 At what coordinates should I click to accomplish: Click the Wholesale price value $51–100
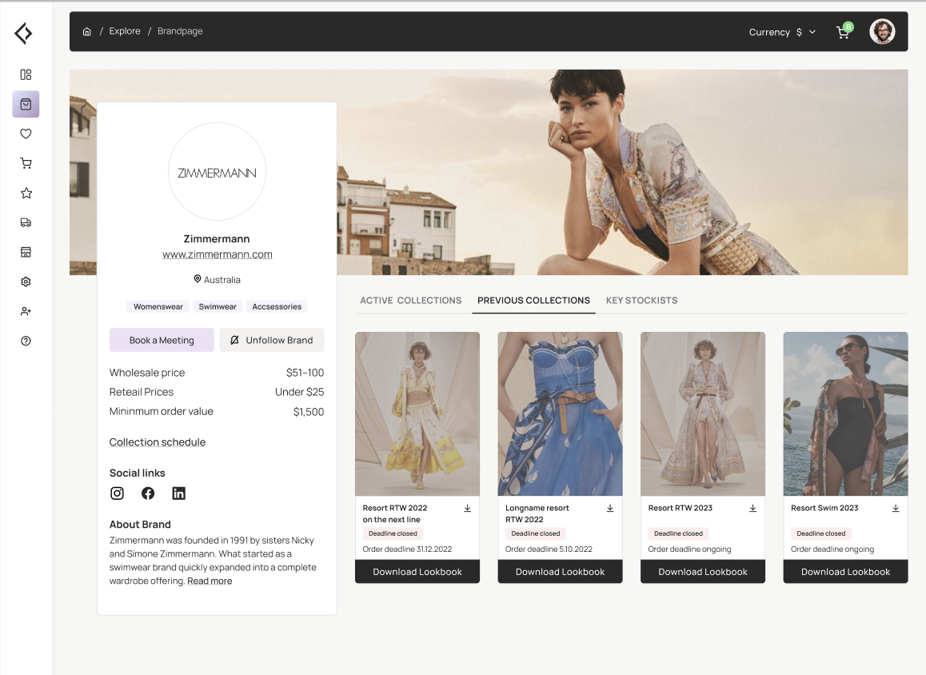point(305,373)
